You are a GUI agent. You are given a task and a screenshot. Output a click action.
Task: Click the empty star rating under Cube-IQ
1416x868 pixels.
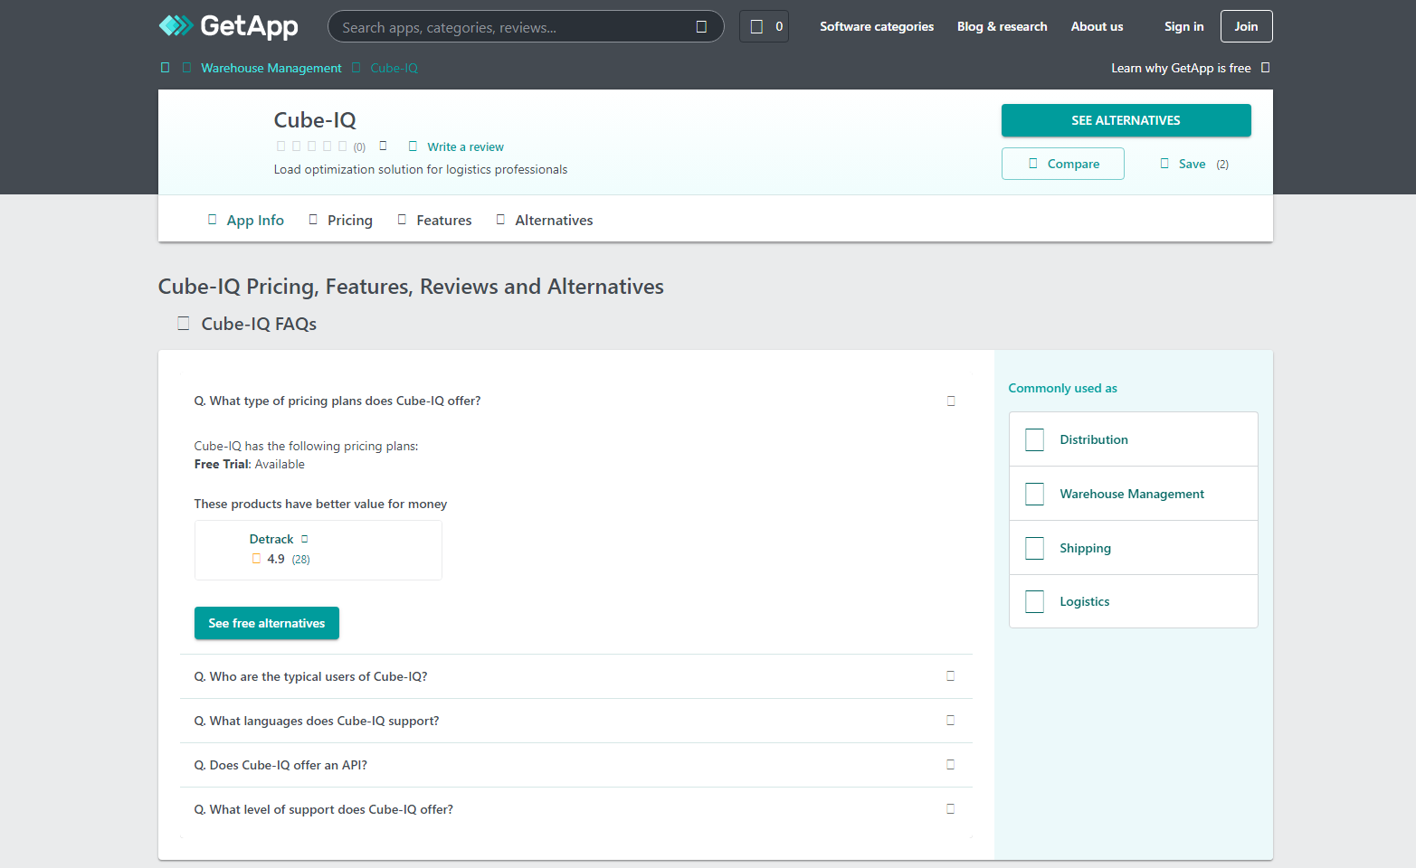tap(311, 146)
